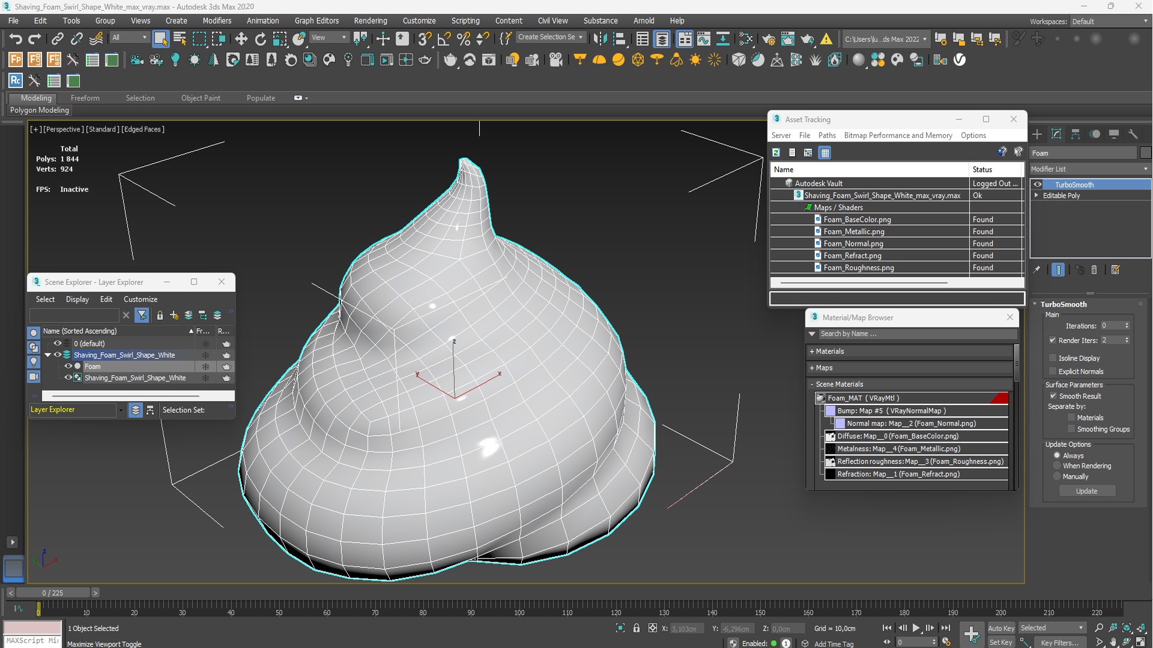Click the Undo arrow icon
This screenshot has height=648, width=1153.
pos(16,39)
